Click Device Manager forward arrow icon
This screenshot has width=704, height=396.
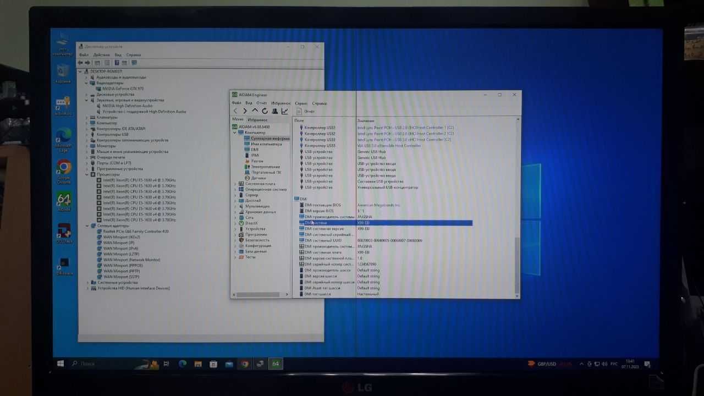pos(87,63)
